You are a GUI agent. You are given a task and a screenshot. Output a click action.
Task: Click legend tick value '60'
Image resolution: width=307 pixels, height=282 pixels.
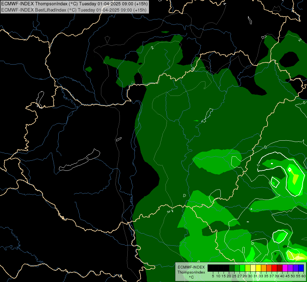pos(304,276)
